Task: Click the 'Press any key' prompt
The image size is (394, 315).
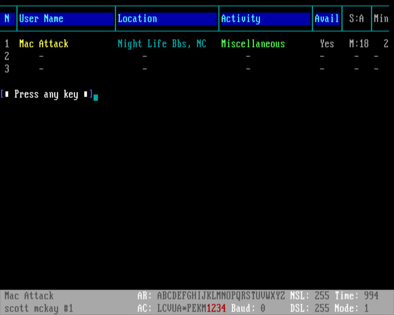Action: click(x=46, y=94)
